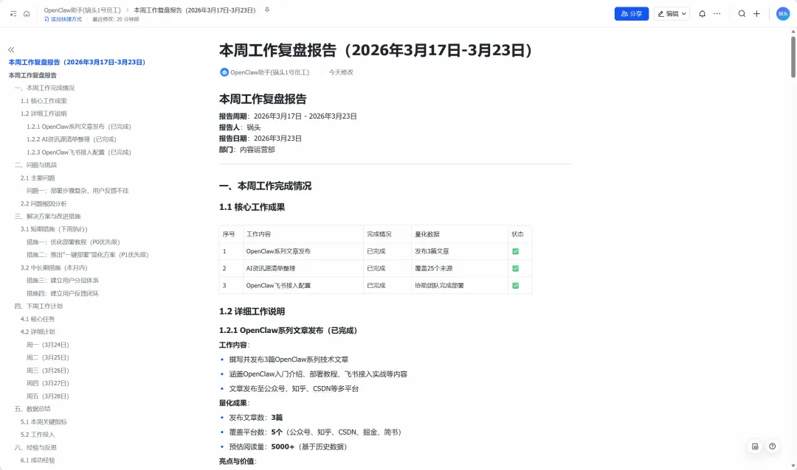Image resolution: width=797 pixels, height=470 pixels.
Task: Click the vertical scrollbar thumb
Action: pos(793,57)
